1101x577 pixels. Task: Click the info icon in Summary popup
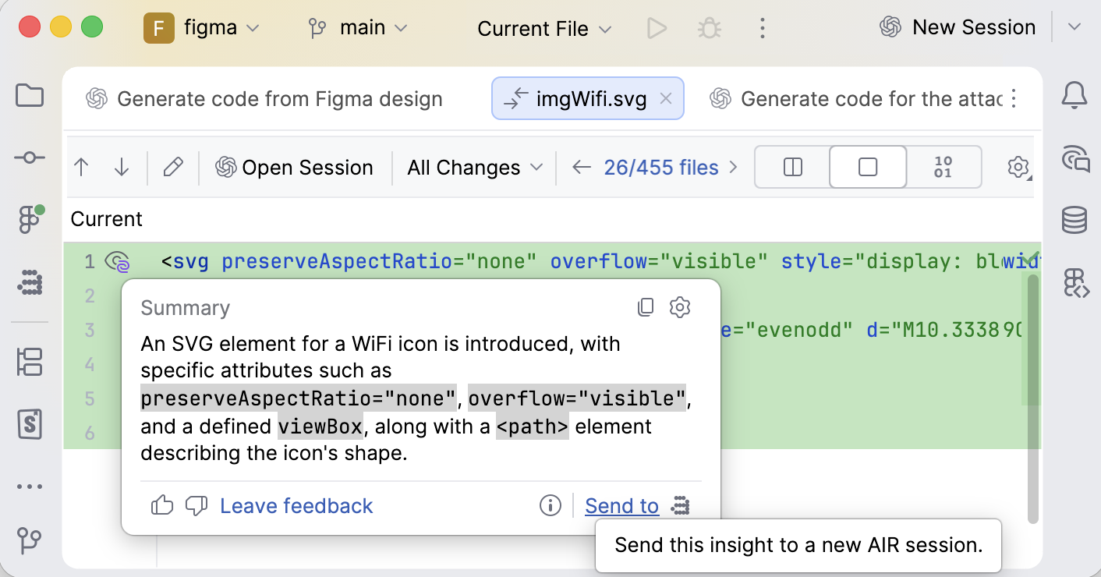click(x=550, y=506)
